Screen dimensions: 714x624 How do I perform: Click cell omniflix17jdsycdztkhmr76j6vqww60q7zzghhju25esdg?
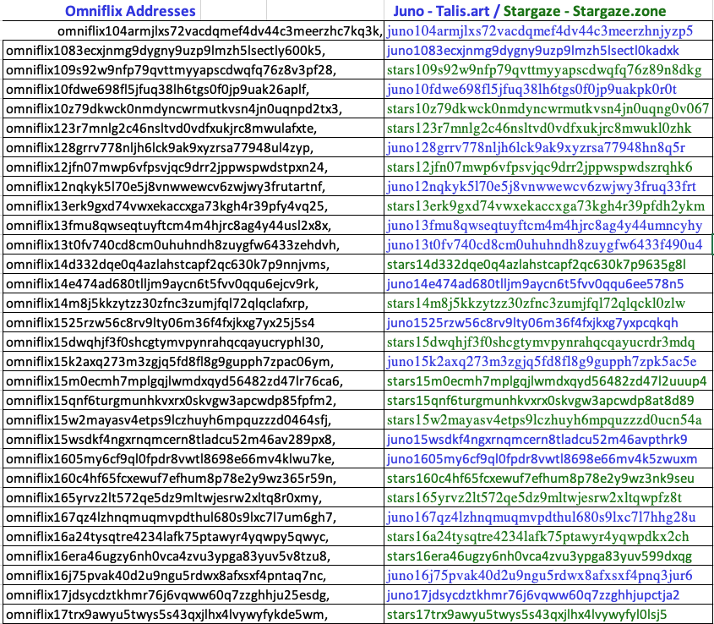193,596
